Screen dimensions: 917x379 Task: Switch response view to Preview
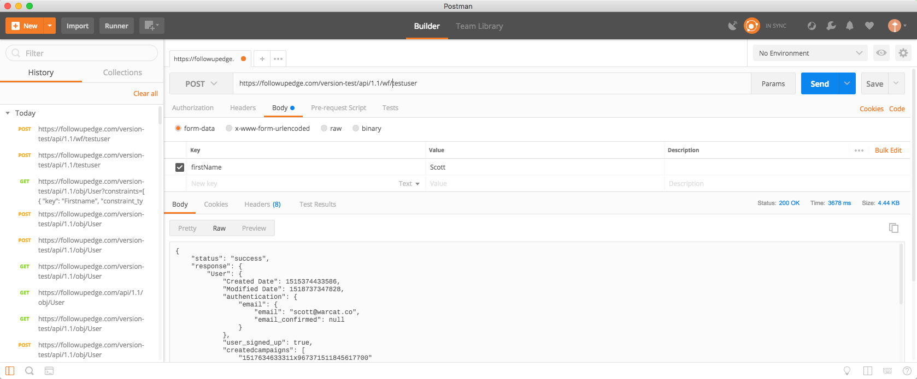254,228
